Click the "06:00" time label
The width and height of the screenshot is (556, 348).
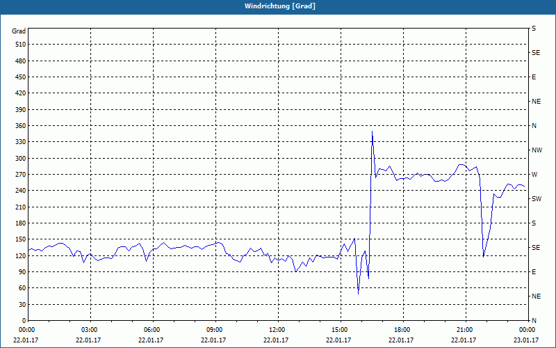tap(153, 330)
